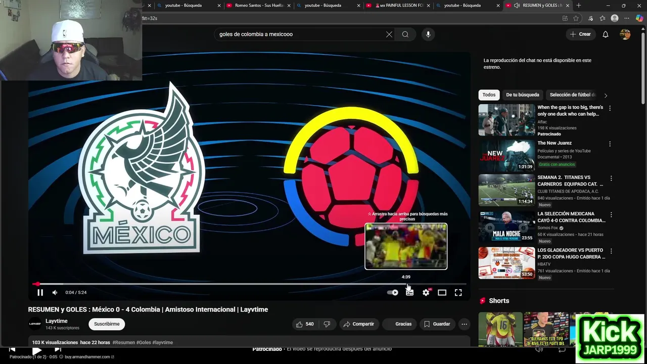This screenshot has height=364, width=647.
Task: Toggle the autoplay switch in player controls
Action: [392, 292]
